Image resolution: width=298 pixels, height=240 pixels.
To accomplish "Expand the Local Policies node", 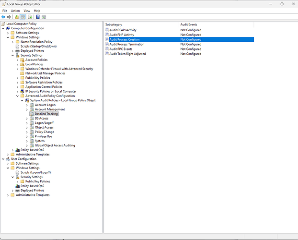I will point(17,64).
